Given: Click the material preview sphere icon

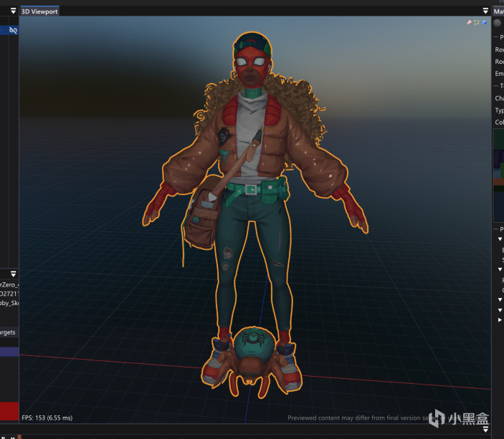Looking at the screenshot, I should (x=498, y=23).
